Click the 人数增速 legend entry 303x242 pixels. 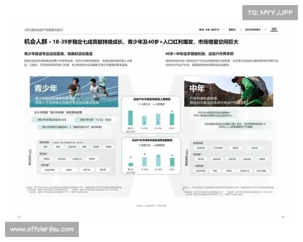tap(159, 104)
